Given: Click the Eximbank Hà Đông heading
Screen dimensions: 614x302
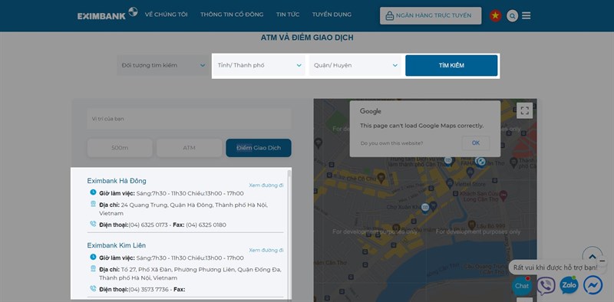Looking at the screenshot, I should coord(117,181).
